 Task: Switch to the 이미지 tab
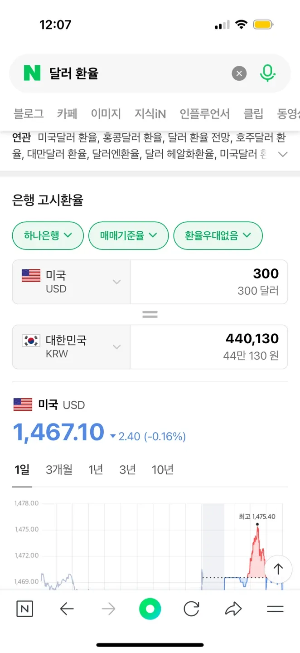coord(106,114)
